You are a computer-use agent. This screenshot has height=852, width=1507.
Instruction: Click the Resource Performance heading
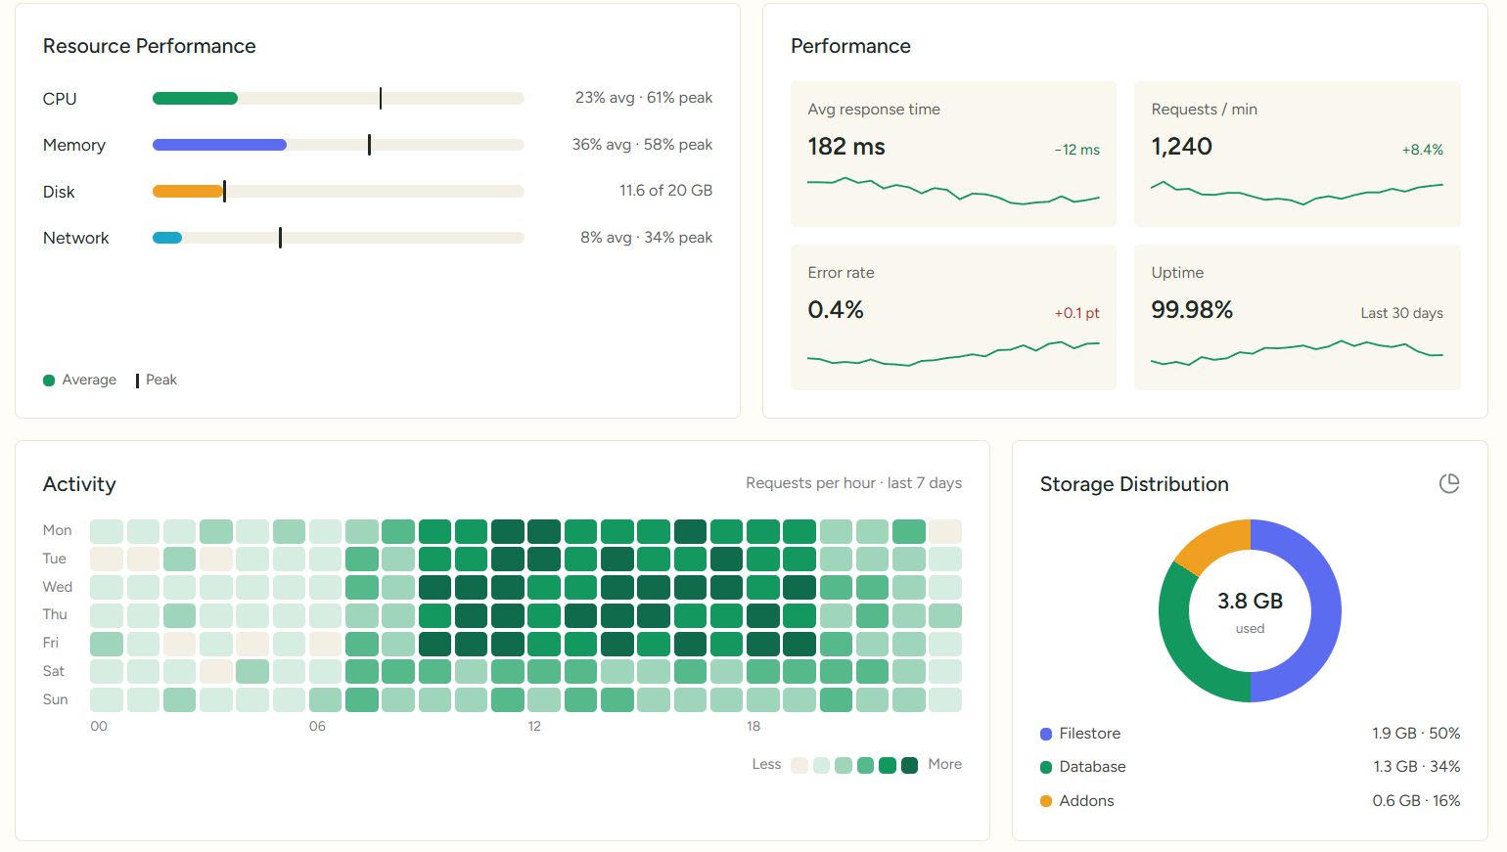click(150, 46)
